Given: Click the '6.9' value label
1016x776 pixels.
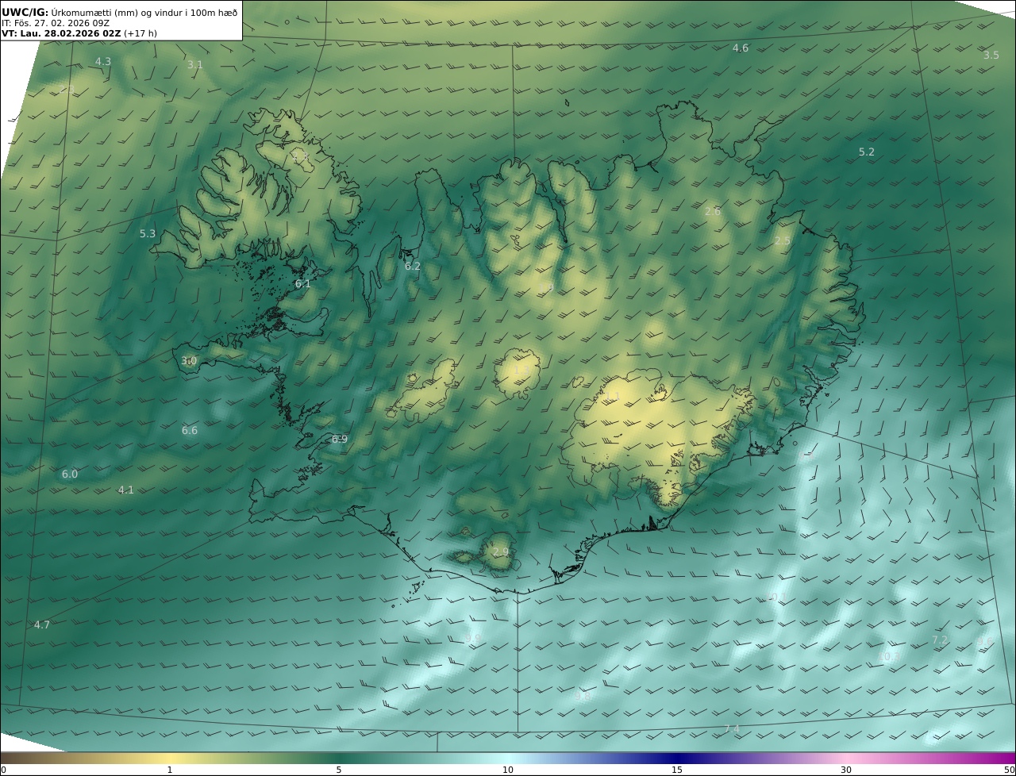Looking at the screenshot, I should (340, 439).
